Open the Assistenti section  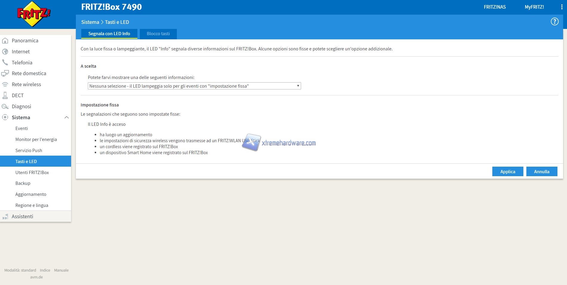coord(22,216)
